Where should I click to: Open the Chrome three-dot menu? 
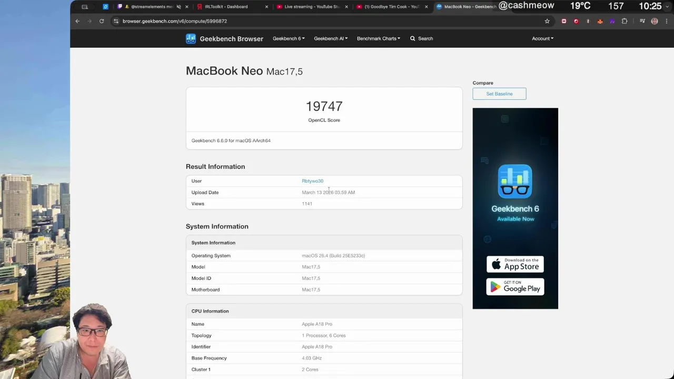666,21
